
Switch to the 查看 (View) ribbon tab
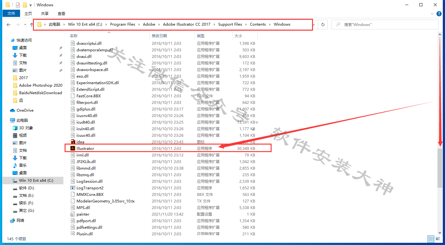point(61,13)
